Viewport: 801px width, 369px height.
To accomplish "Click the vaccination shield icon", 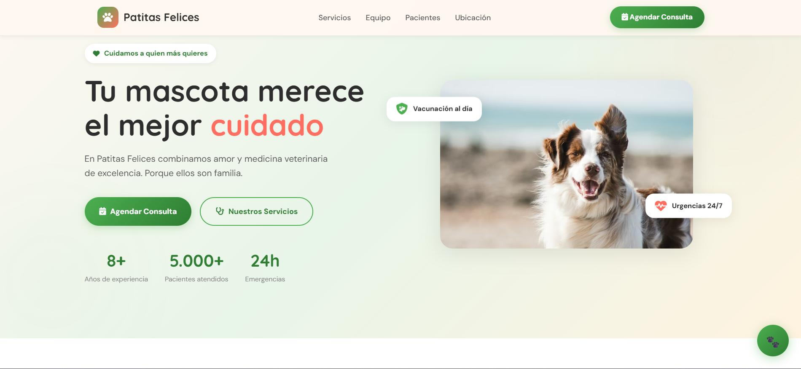I will click(402, 109).
